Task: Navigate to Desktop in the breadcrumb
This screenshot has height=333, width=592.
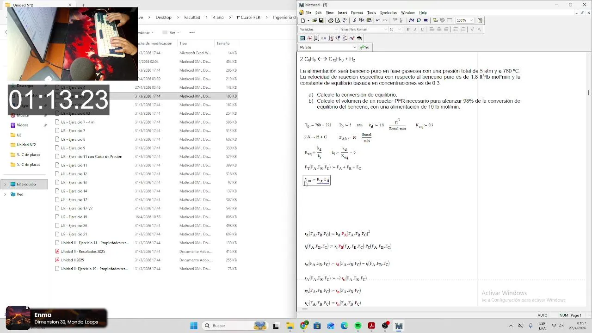Action: click(x=163, y=17)
